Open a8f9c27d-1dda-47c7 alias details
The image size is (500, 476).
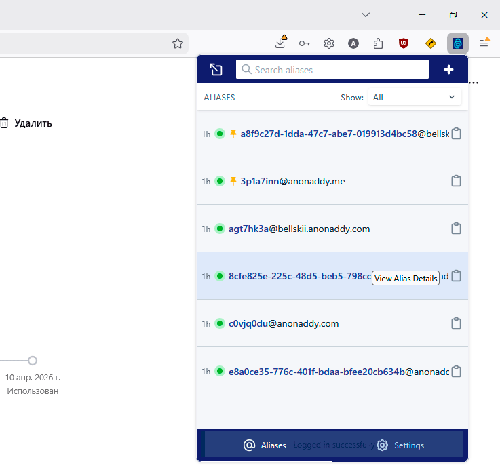tap(345, 134)
